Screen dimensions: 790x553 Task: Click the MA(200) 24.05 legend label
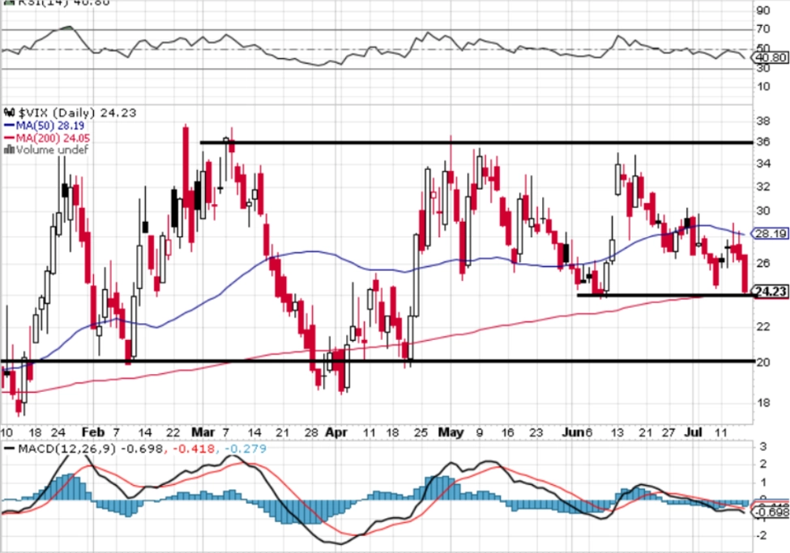[53, 138]
